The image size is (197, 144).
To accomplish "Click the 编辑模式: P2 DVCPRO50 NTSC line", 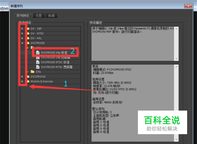I will [112, 70].
